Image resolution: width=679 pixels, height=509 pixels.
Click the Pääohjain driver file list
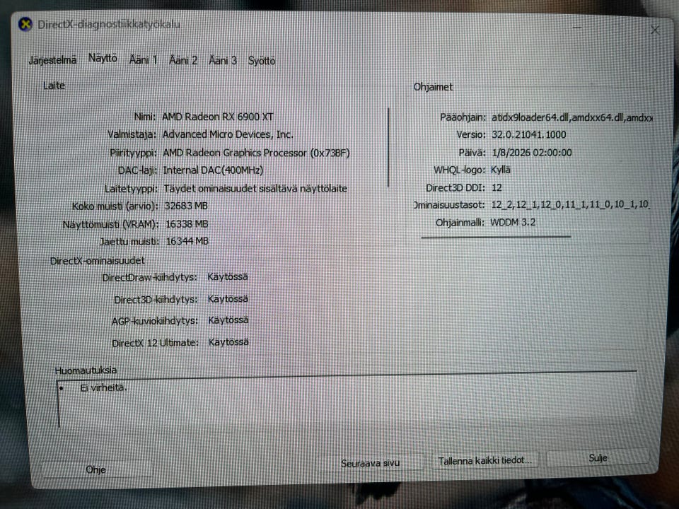click(x=571, y=118)
